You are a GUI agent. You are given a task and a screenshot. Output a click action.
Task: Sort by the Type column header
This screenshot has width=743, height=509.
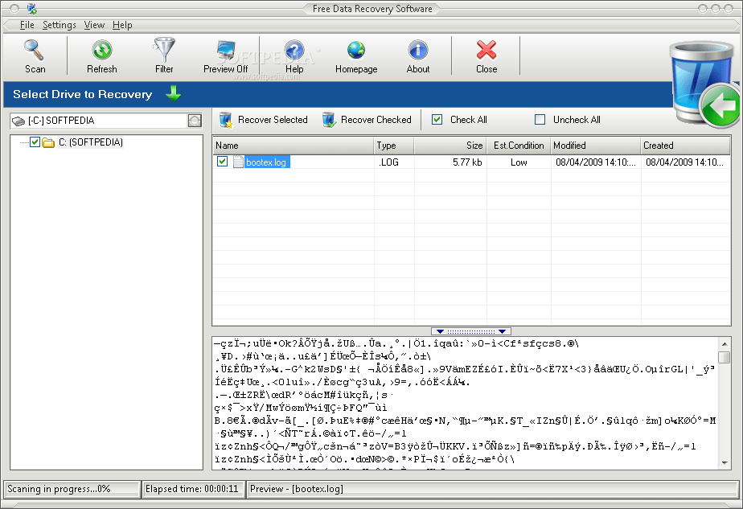pyautogui.click(x=394, y=146)
